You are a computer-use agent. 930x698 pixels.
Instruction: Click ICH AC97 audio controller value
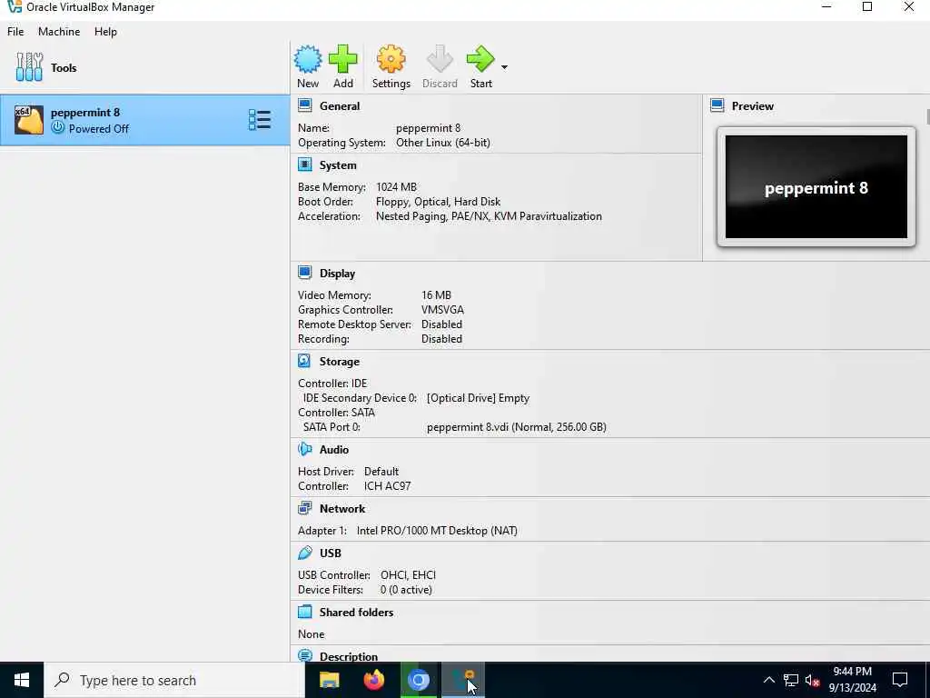[387, 486]
